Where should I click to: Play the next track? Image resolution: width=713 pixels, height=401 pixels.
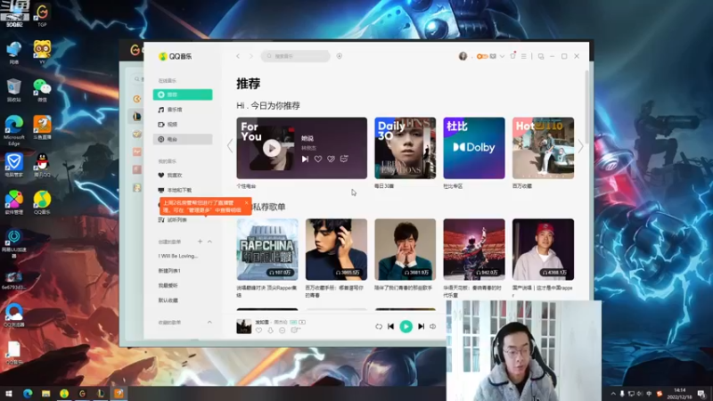click(x=421, y=326)
